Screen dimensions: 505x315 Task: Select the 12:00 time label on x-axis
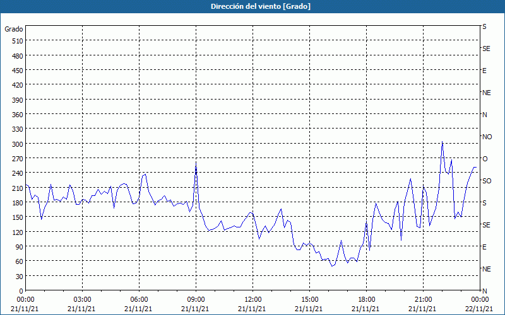(x=253, y=300)
